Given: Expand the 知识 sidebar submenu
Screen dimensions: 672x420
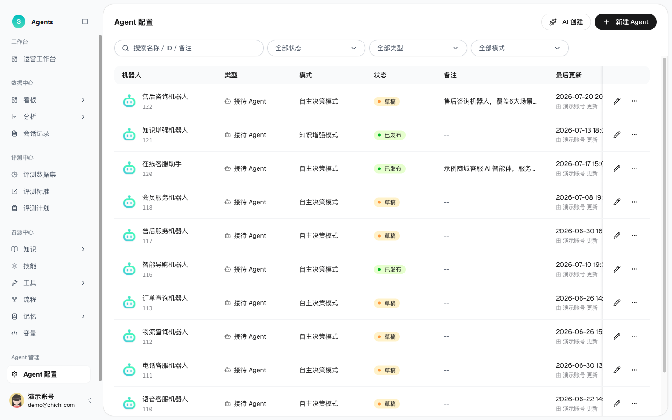Looking at the screenshot, I should coord(83,249).
